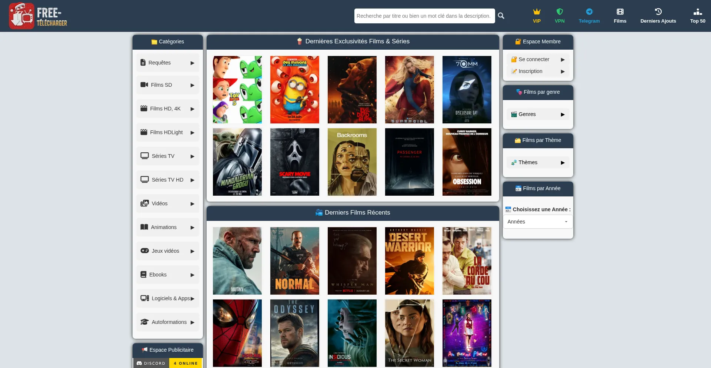Open the Années year dropdown
711x368 pixels.
[538, 222]
